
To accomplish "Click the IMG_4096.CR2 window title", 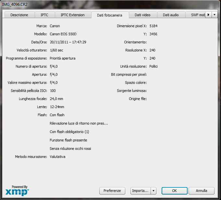I will click(x=15, y=4).
